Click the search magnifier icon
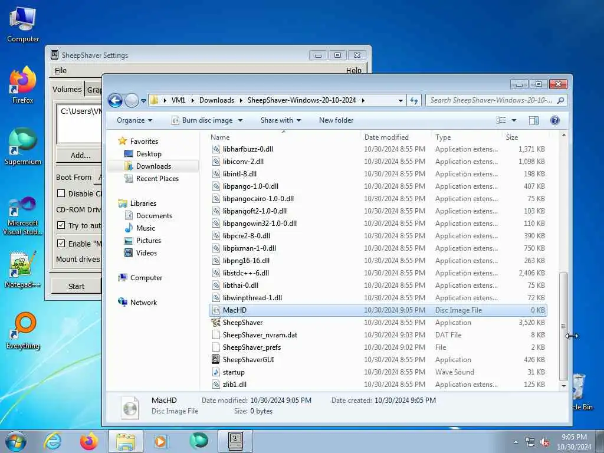Image resolution: width=604 pixels, height=453 pixels. (x=560, y=100)
